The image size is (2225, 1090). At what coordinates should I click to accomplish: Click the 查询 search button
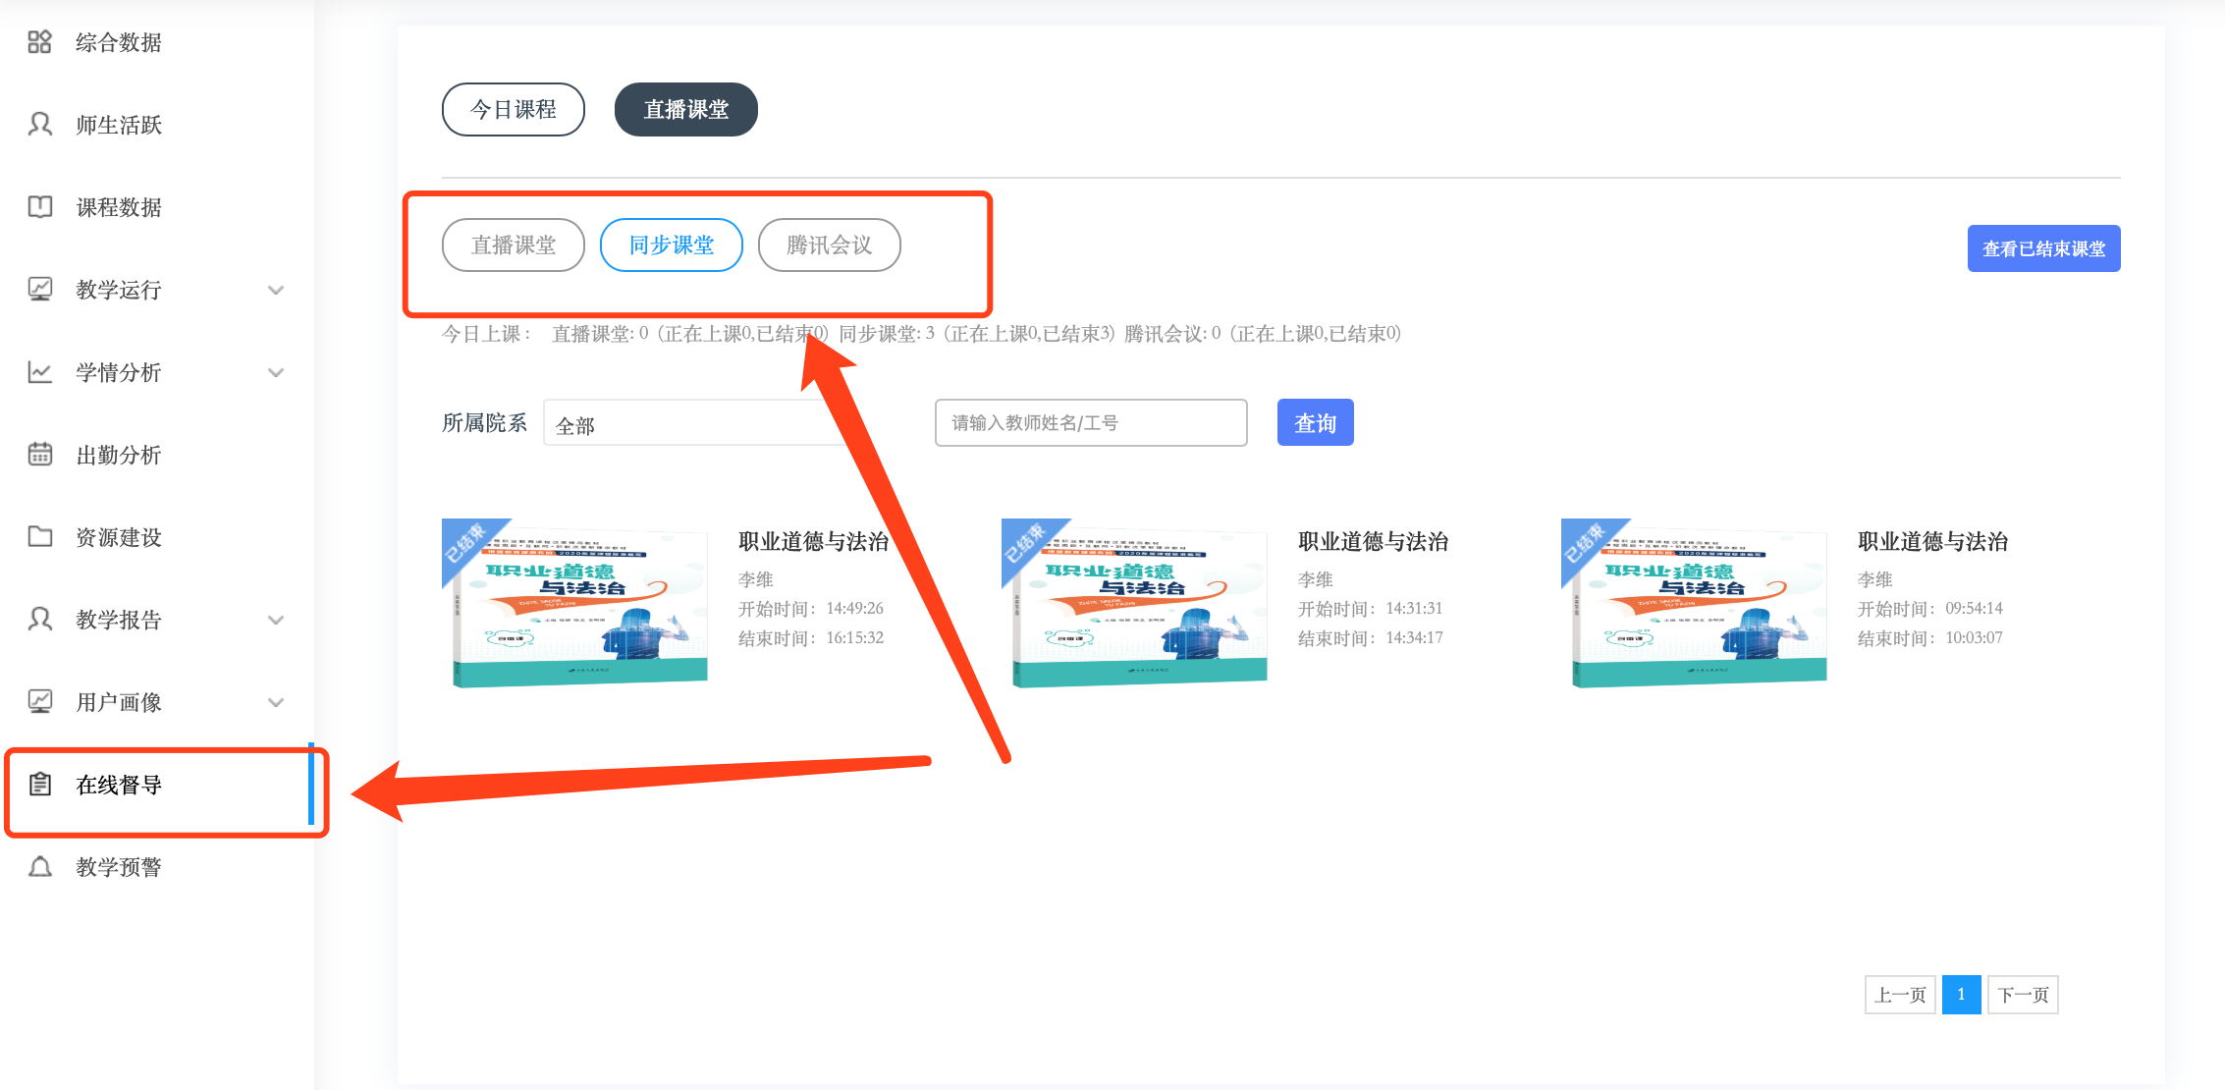pyautogui.click(x=1315, y=423)
